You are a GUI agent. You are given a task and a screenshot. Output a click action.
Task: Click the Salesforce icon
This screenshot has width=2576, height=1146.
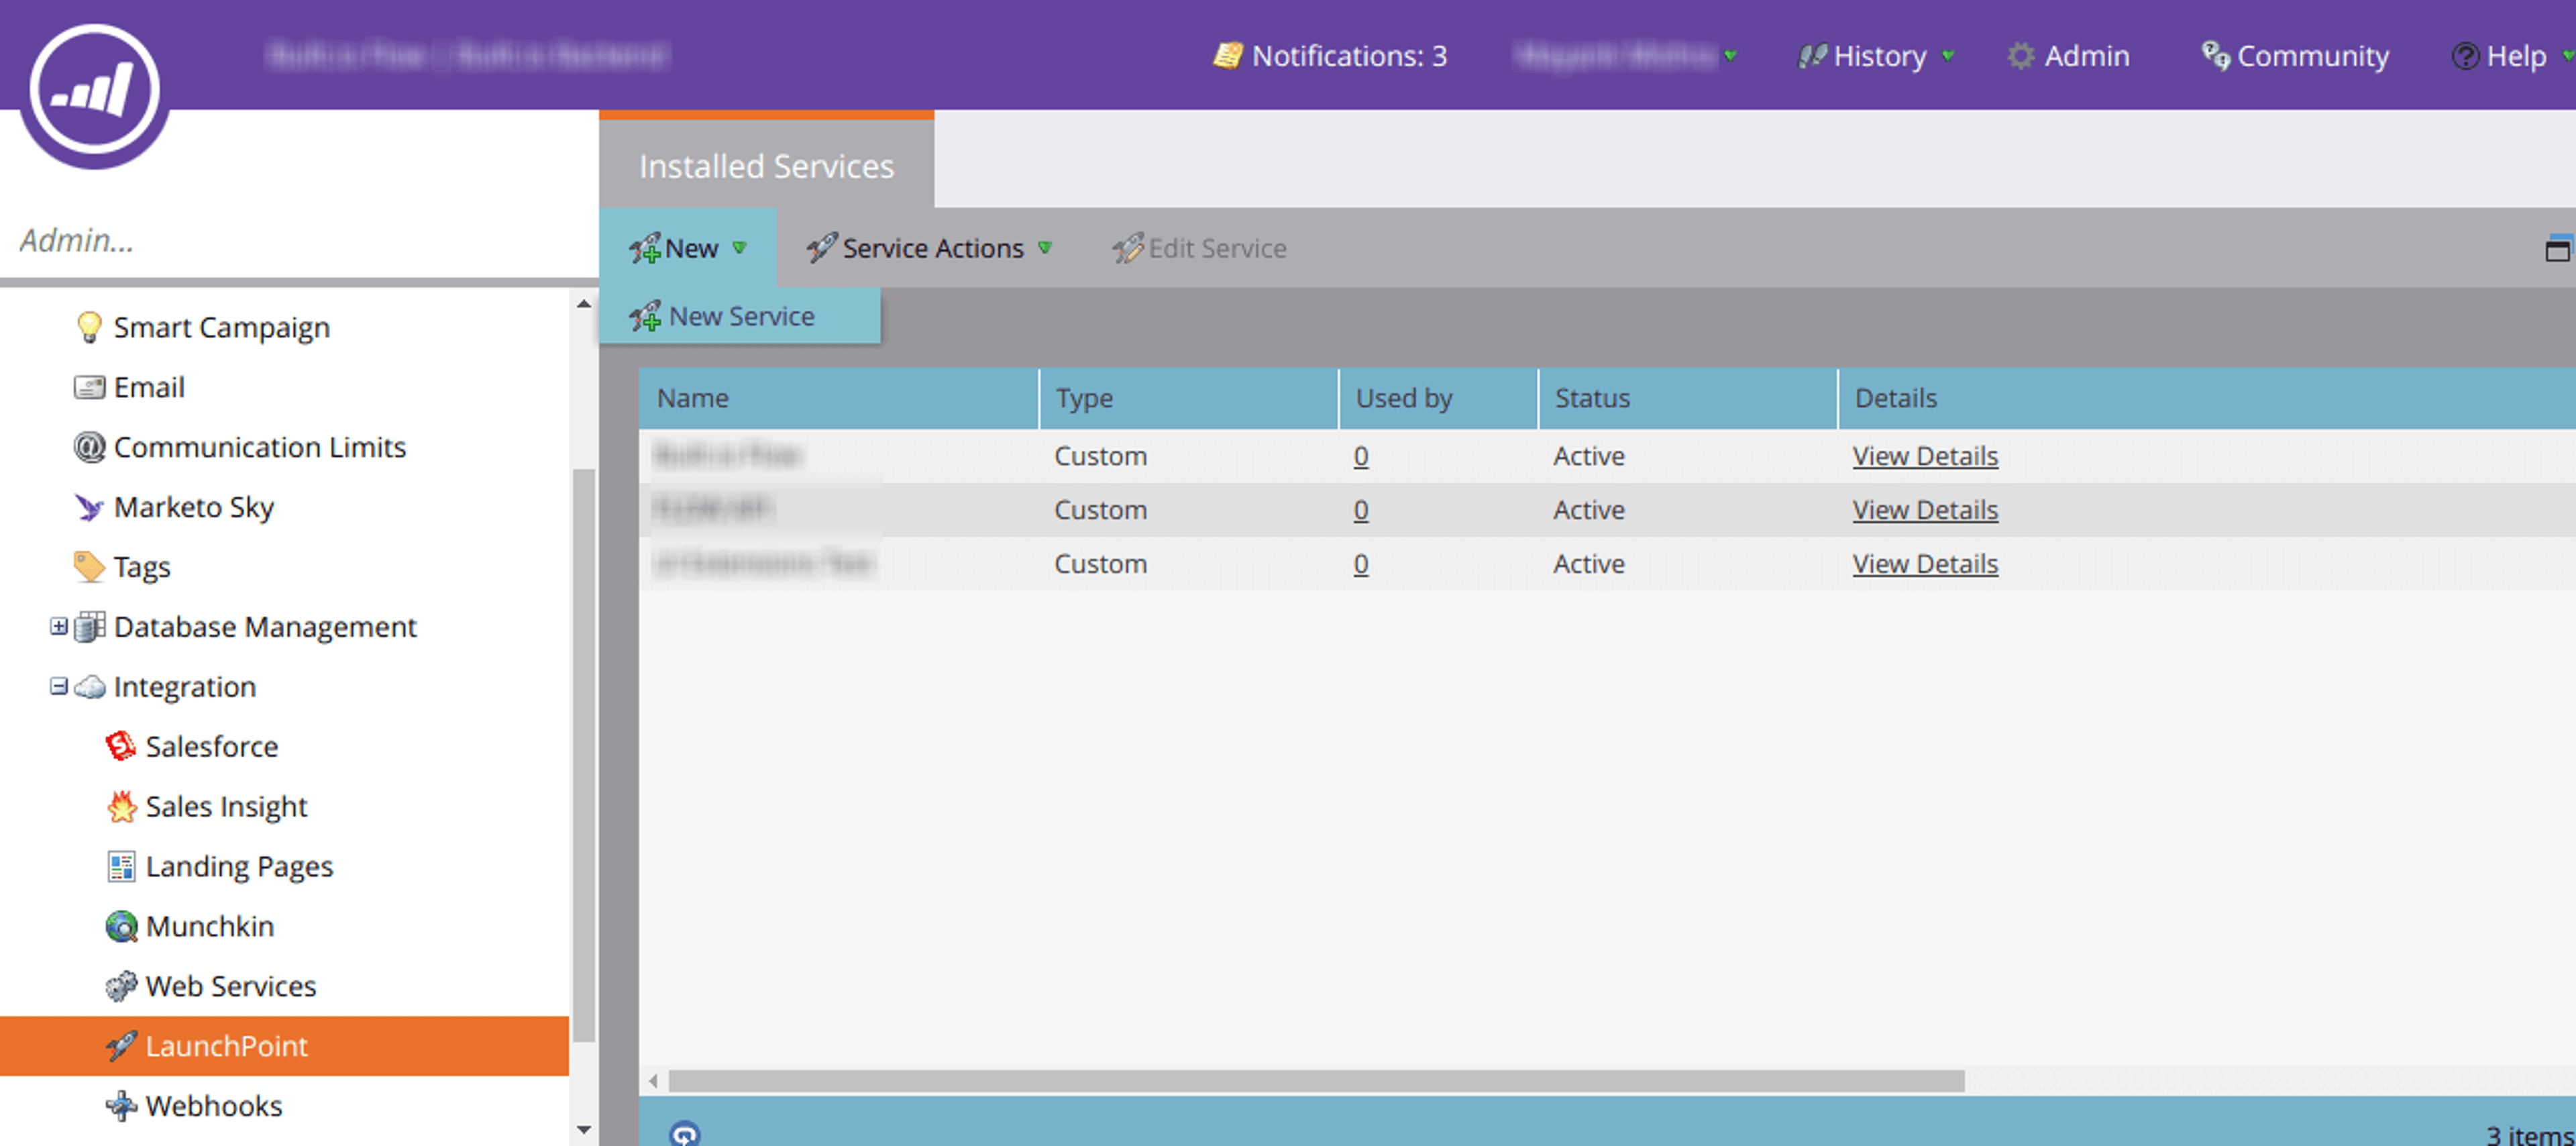(x=121, y=747)
